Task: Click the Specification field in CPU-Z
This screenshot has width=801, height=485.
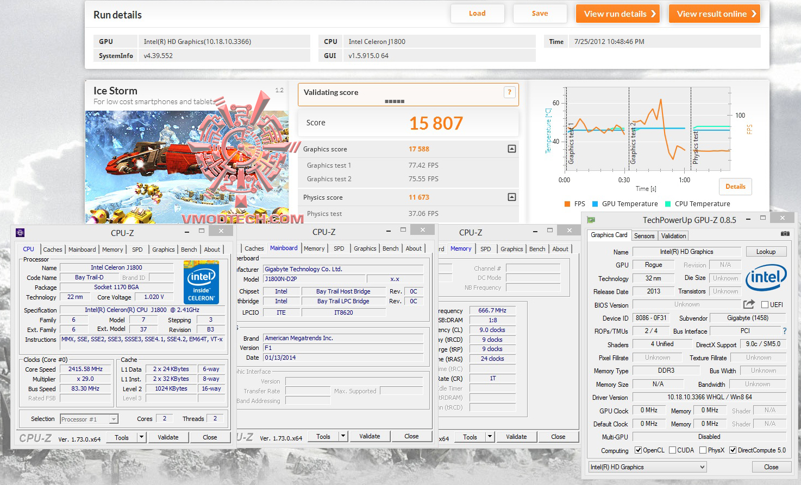Action: tap(142, 310)
